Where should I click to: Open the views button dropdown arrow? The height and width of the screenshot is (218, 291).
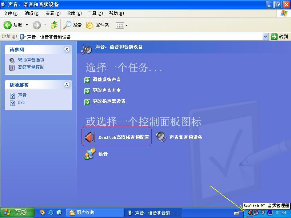126,25
